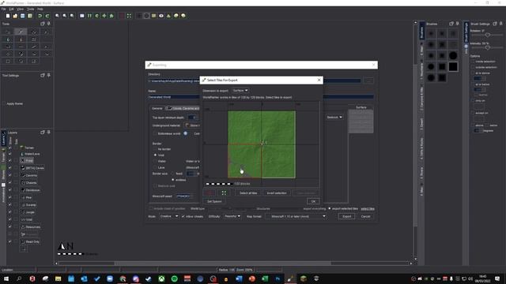This screenshot has width=506, height=284.
Task: Open the Underground material Stone dropdown
Action: pyautogui.click(x=192, y=125)
